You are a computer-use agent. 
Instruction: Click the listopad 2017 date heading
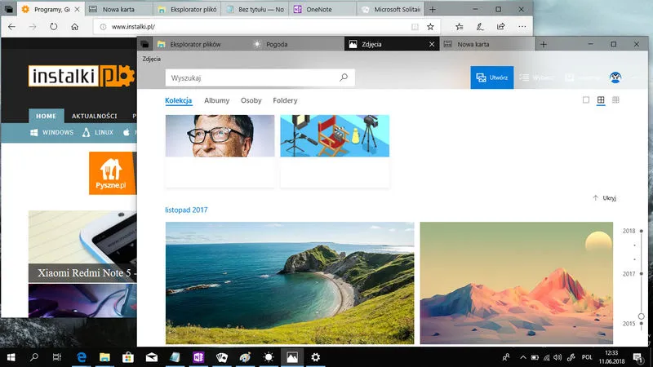point(186,210)
